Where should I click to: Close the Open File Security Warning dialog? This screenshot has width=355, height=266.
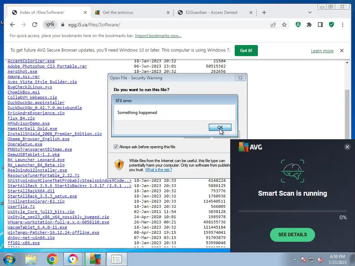coord(241,78)
